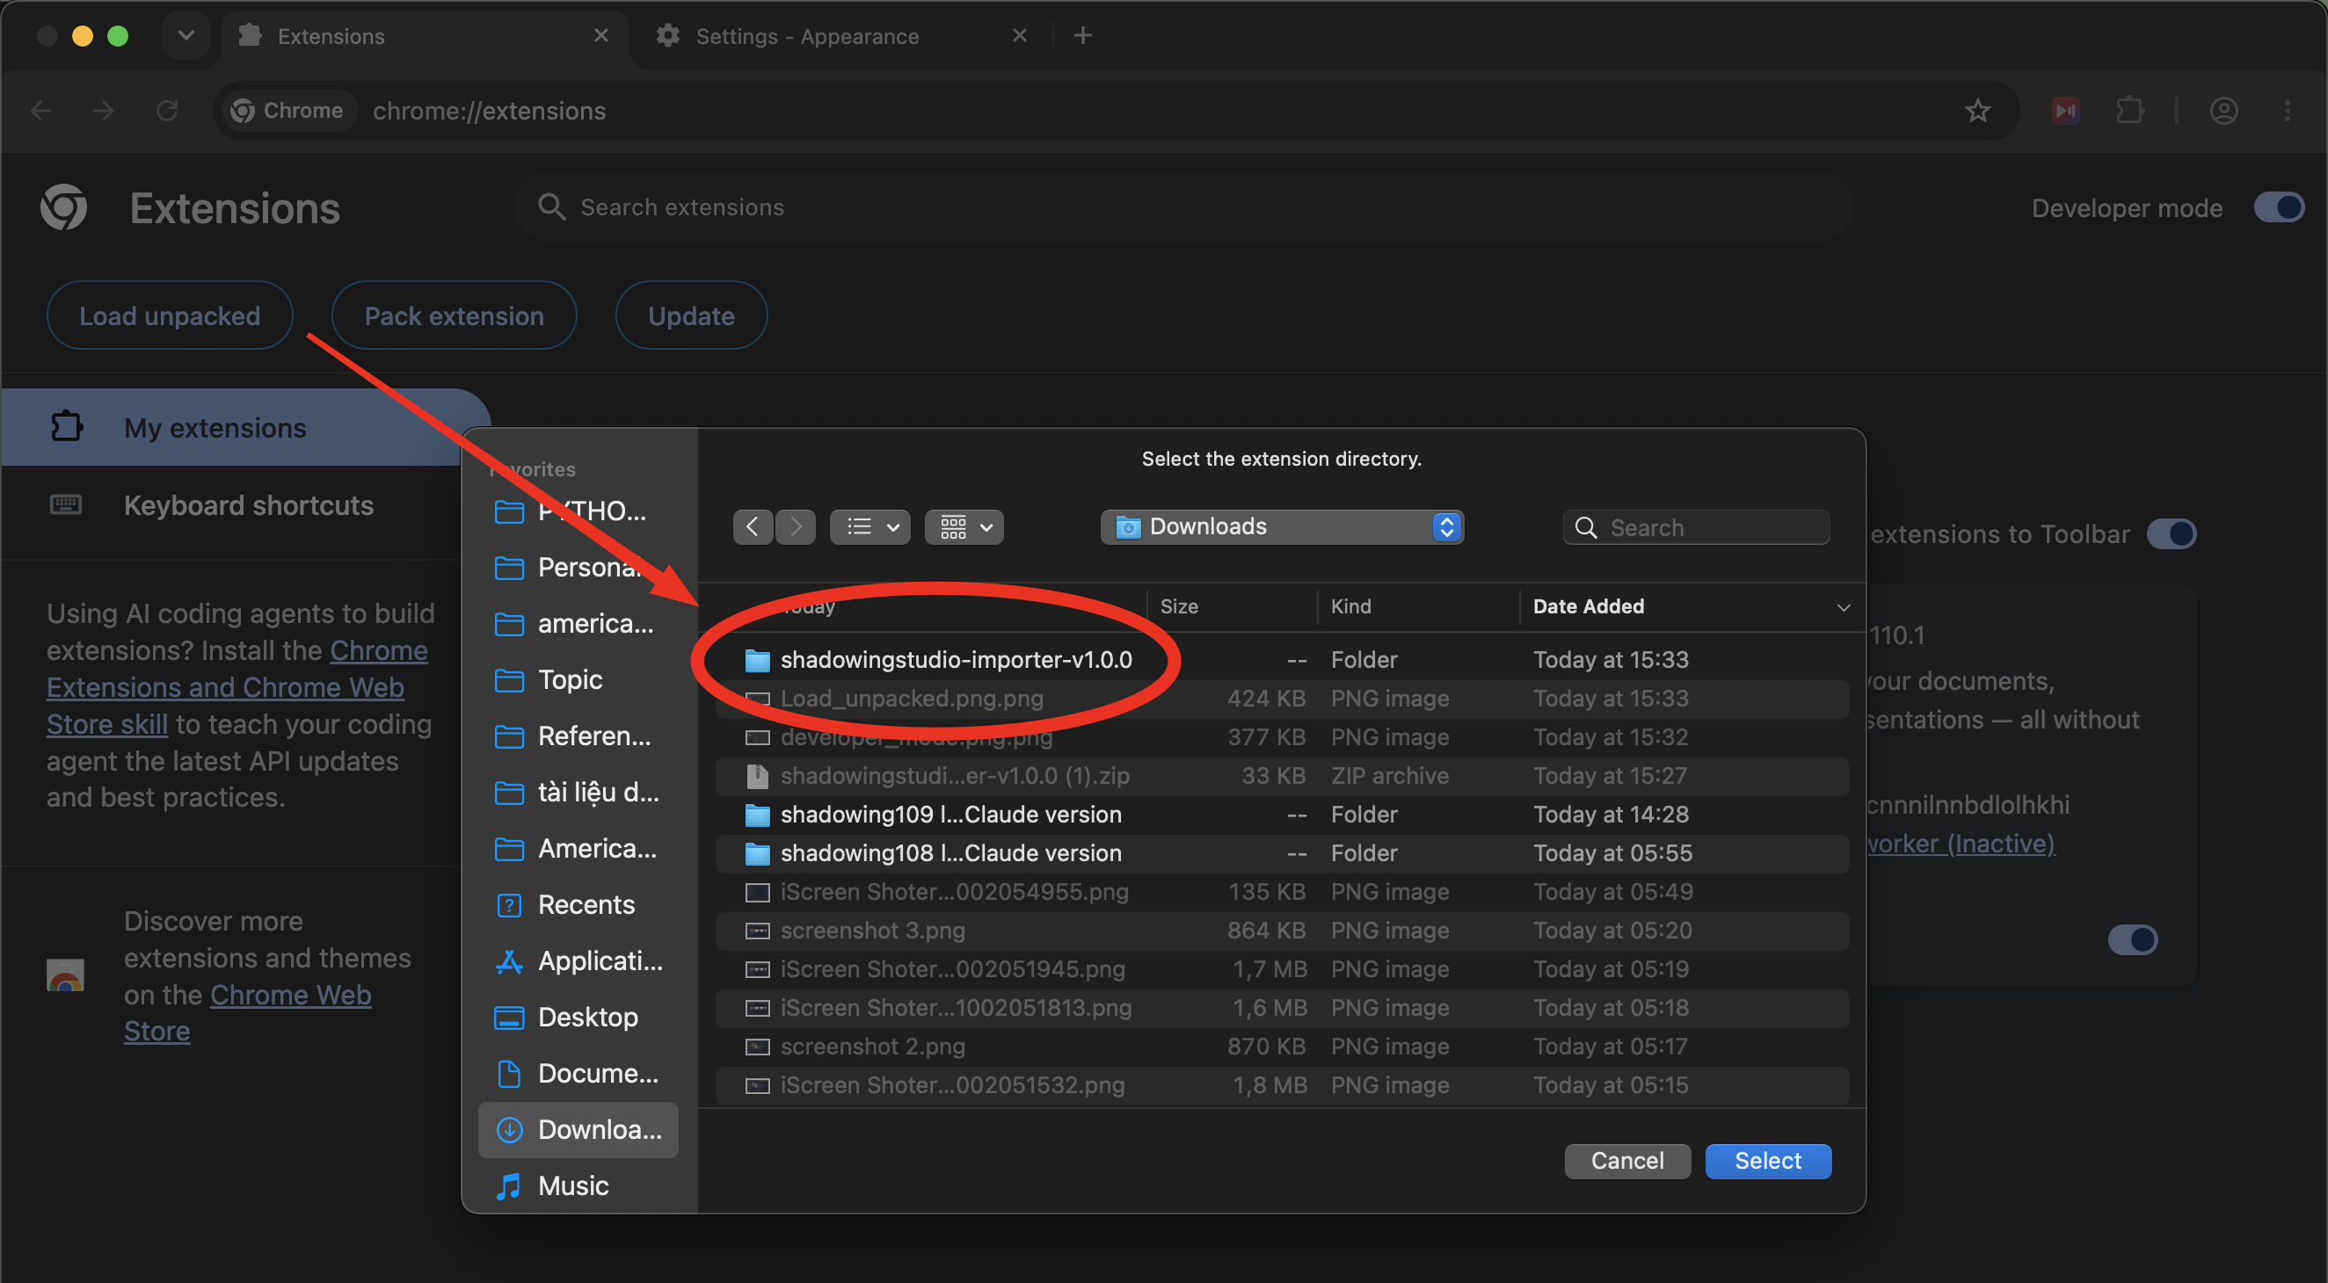Toggle the extension card enable switch

(x=2133, y=939)
